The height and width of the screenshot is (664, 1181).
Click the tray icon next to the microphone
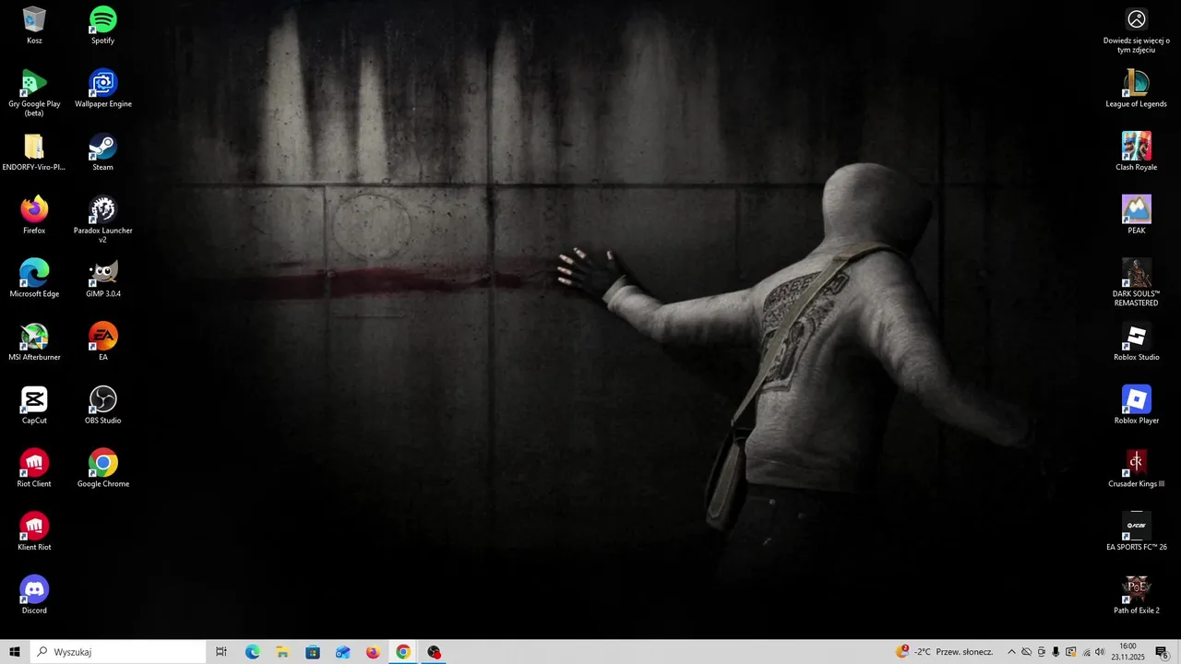coord(1070,652)
